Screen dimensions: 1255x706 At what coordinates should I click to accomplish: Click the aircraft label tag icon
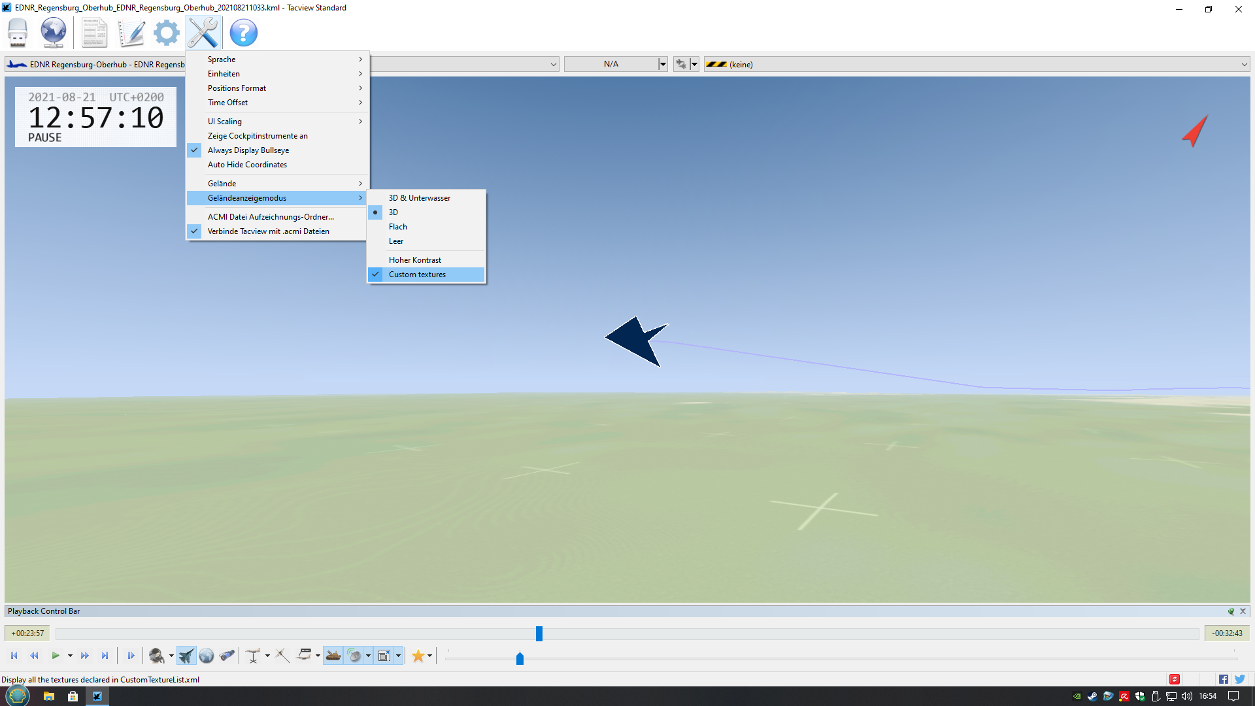point(305,655)
